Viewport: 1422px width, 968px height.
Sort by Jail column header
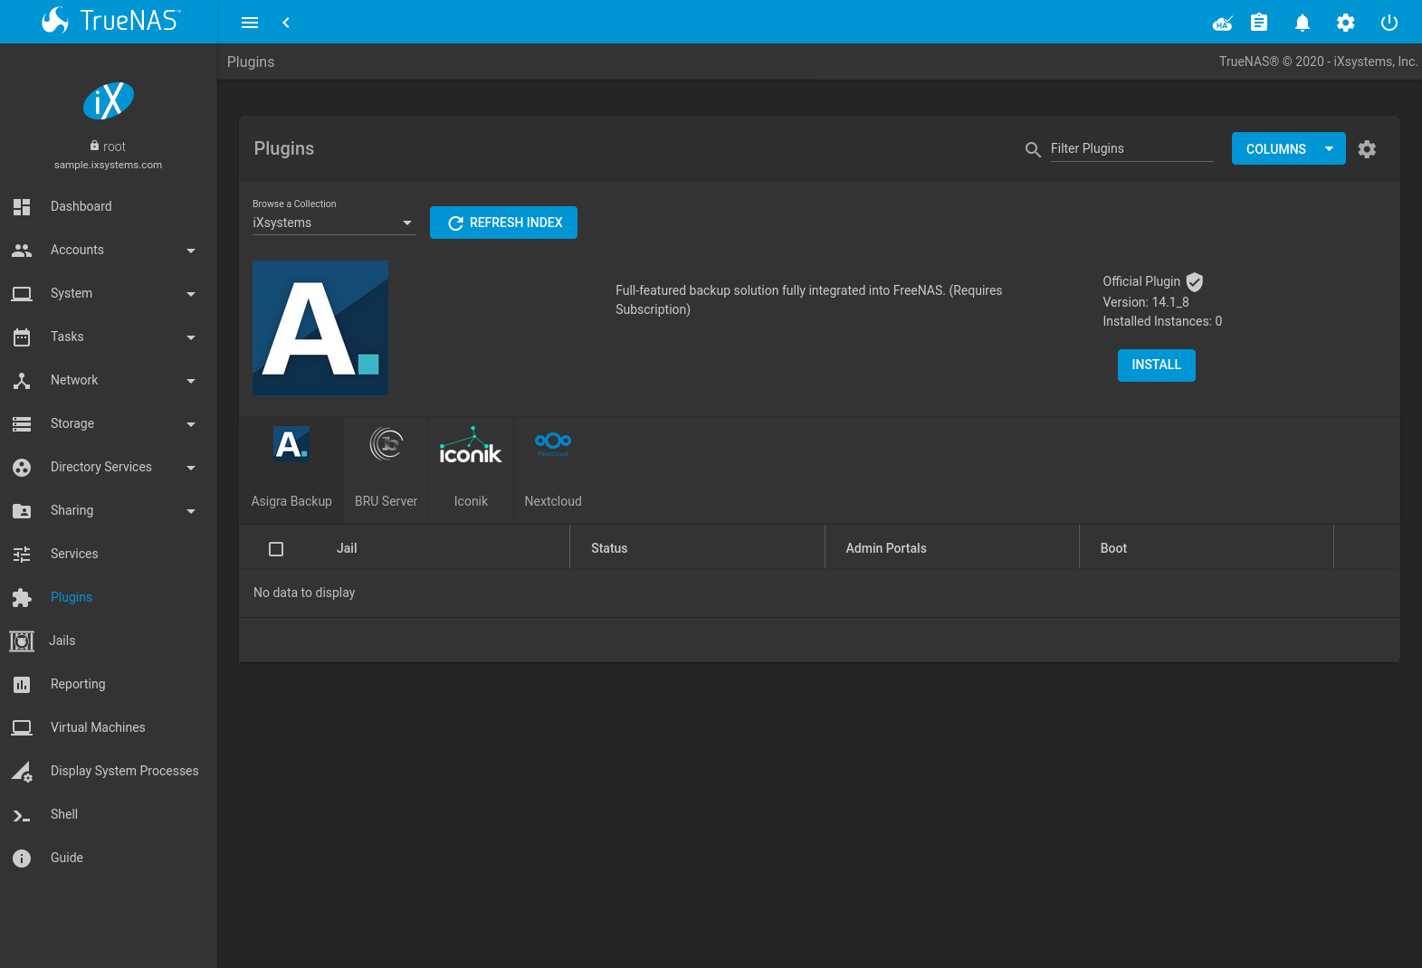[x=347, y=548]
